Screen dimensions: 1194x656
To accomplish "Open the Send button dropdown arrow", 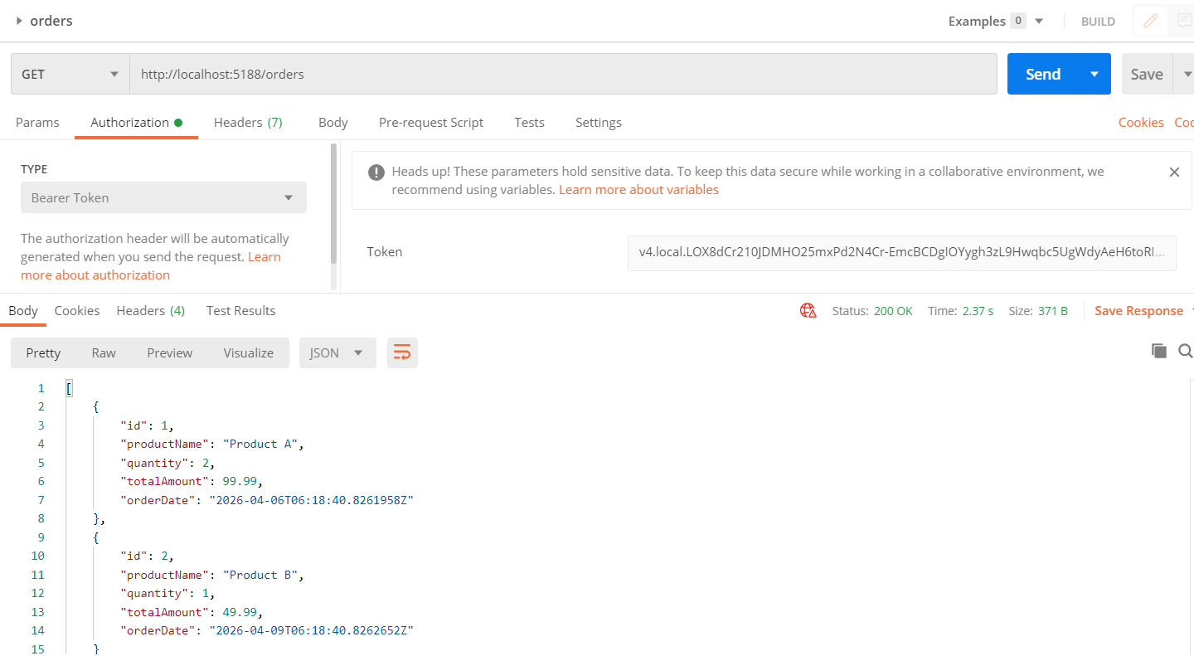I will pos(1094,74).
